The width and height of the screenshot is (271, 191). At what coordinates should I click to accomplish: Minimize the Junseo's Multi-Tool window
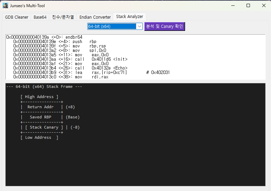click(233, 5)
